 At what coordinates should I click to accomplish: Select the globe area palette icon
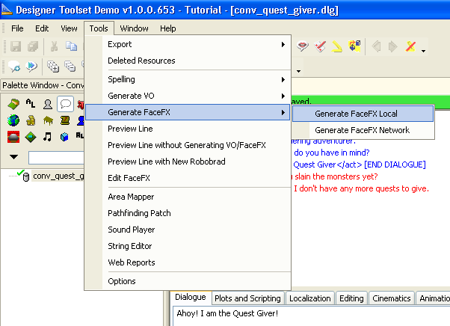[x=13, y=120]
